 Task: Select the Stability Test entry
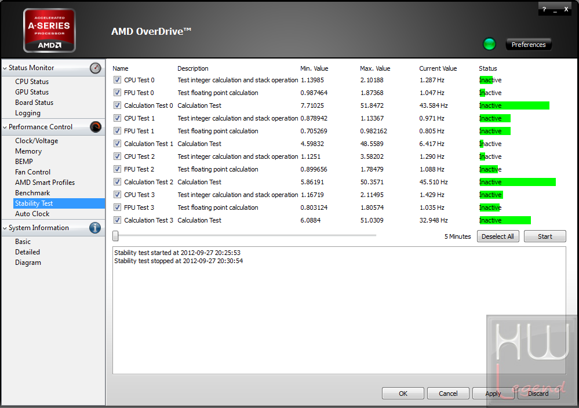(x=59, y=203)
